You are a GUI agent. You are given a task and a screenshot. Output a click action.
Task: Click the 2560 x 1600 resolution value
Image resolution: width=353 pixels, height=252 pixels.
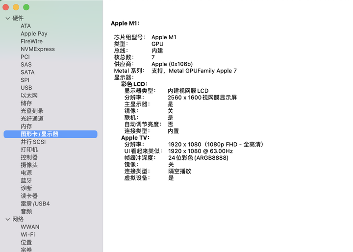(202, 98)
